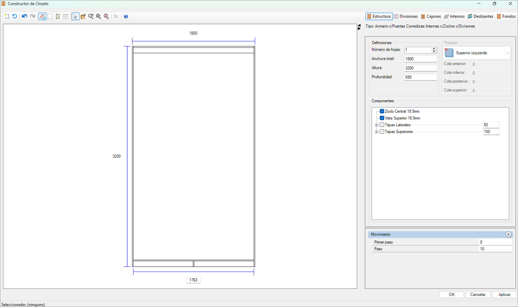Open help via the question mark icon

(126, 16)
